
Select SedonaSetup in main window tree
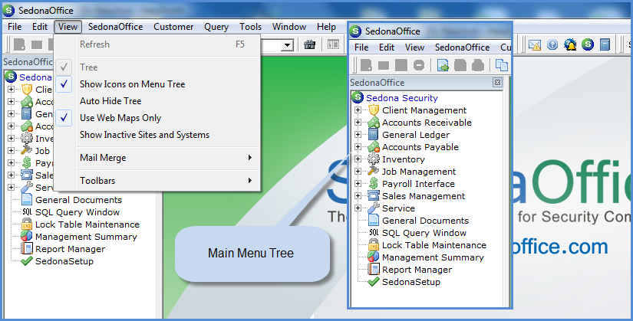pos(64,261)
